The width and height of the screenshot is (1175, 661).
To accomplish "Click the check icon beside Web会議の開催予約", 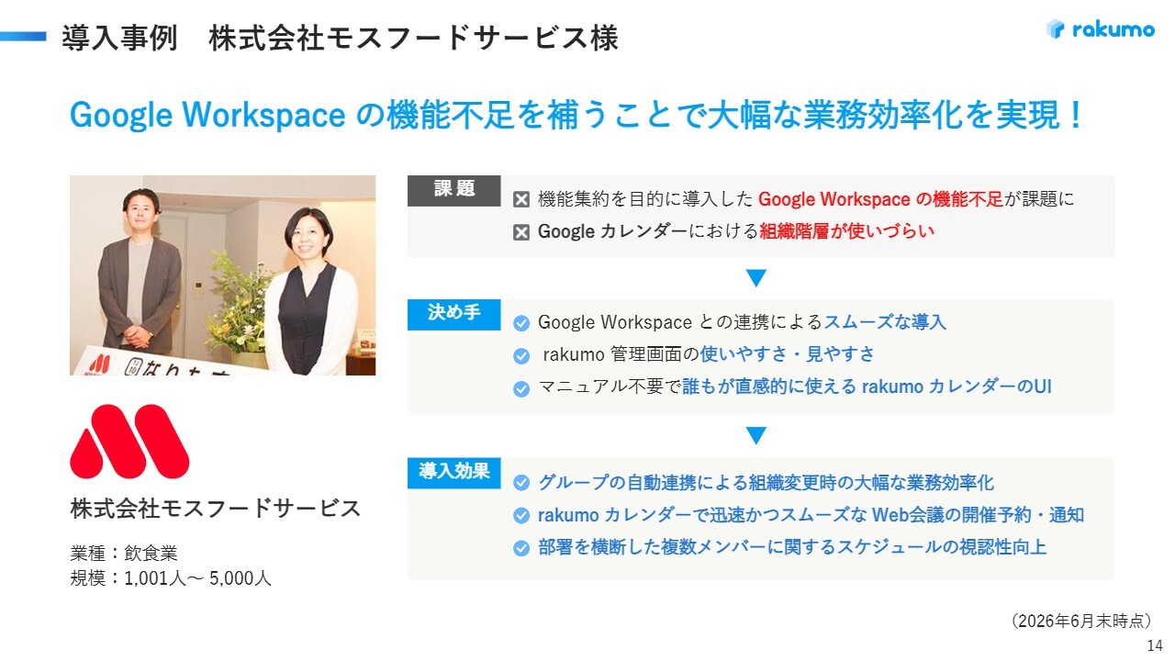I will click(x=521, y=516).
